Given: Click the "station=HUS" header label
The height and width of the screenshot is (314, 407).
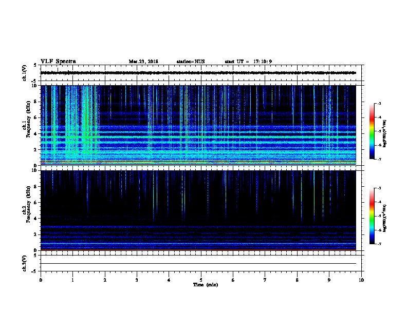Looking at the screenshot, I should [191, 62].
